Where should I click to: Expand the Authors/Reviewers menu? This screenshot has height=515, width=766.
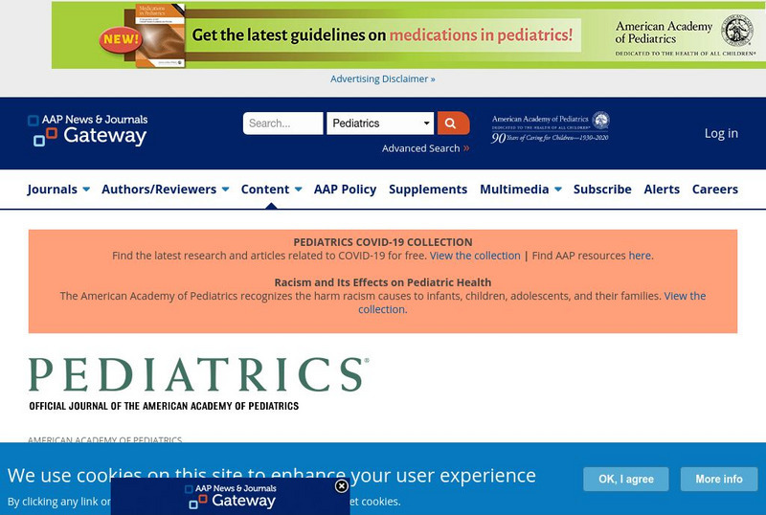pyautogui.click(x=165, y=190)
